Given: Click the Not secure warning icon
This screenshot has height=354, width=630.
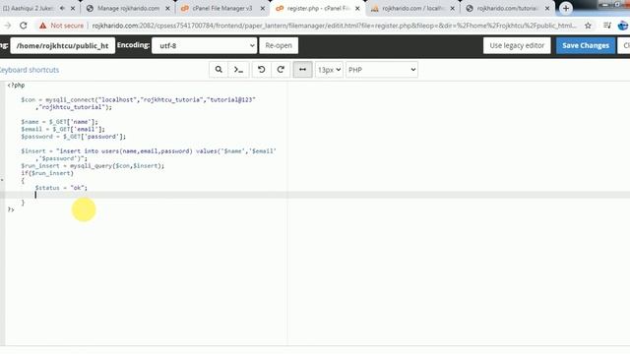Looking at the screenshot, I should pyautogui.click(x=42, y=26).
